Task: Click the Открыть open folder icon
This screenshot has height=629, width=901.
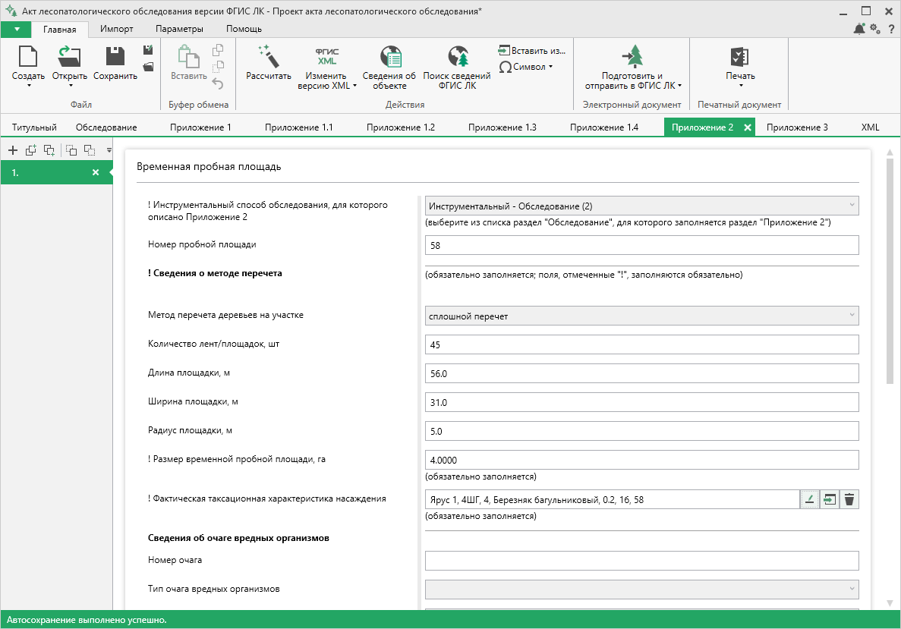Action: click(x=70, y=56)
